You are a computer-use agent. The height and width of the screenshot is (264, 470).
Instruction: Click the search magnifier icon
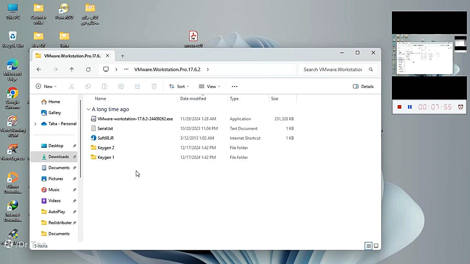371,69
